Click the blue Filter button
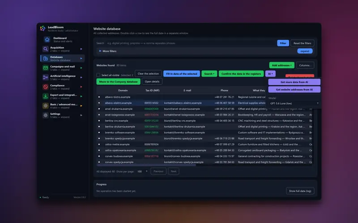This screenshot has width=358, height=223. click(x=283, y=43)
